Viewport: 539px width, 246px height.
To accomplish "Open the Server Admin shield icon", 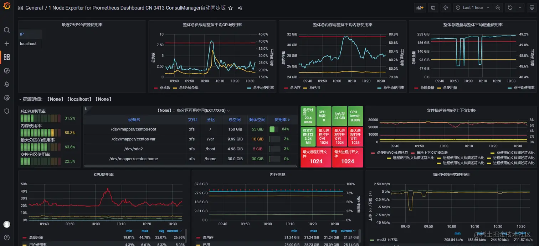I will 6,111.
